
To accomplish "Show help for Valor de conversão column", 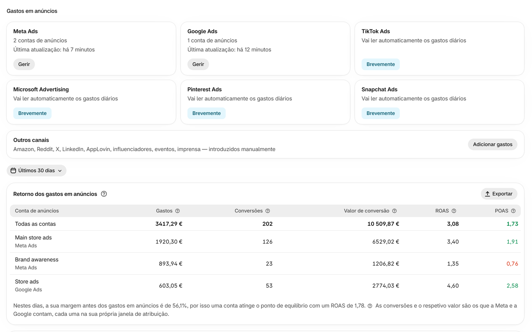I will pos(394,211).
